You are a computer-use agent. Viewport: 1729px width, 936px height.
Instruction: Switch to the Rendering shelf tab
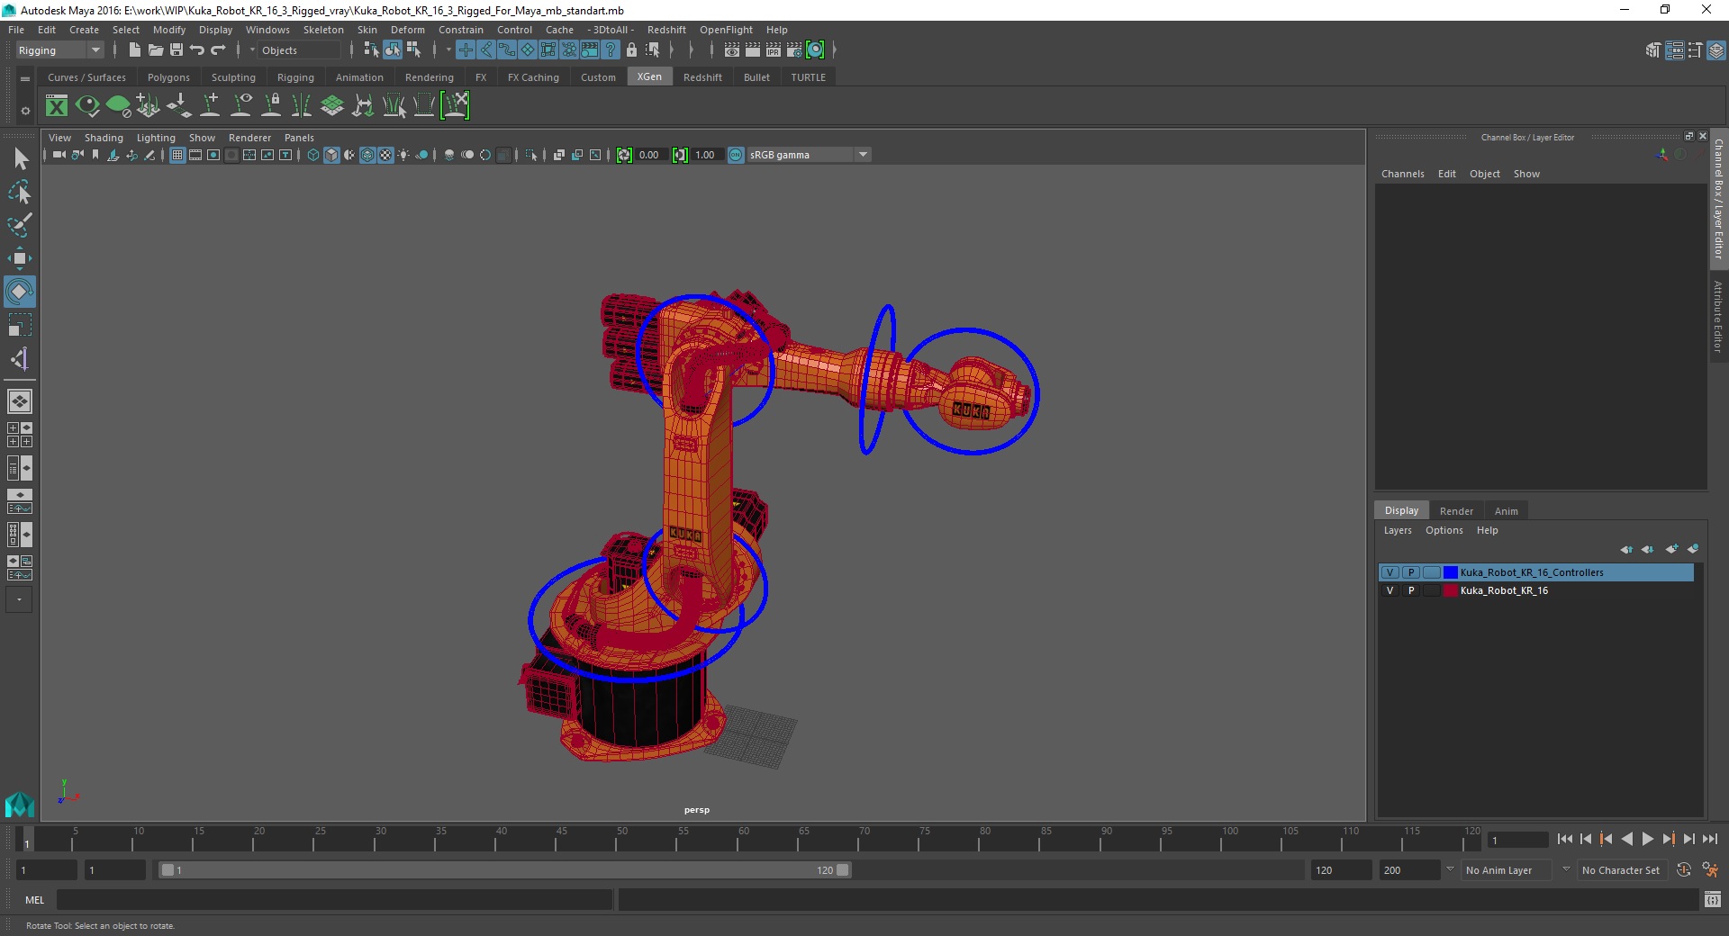pos(430,77)
